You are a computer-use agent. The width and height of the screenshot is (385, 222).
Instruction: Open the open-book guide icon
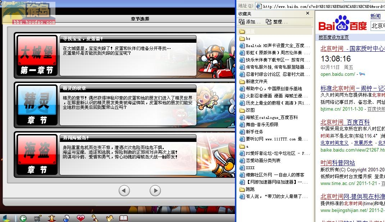click(x=123, y=218)
